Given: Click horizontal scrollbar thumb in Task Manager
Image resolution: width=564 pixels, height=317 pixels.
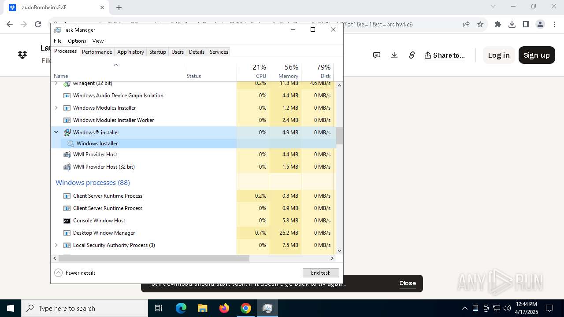Looking at the screenshot, I should click(x=154, y=258).
